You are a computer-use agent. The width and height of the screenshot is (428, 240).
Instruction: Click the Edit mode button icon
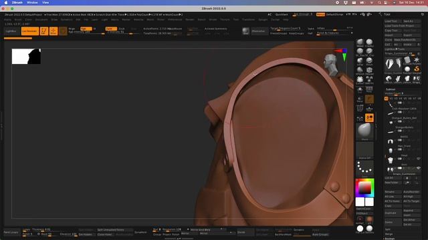[x=44, y=31]
